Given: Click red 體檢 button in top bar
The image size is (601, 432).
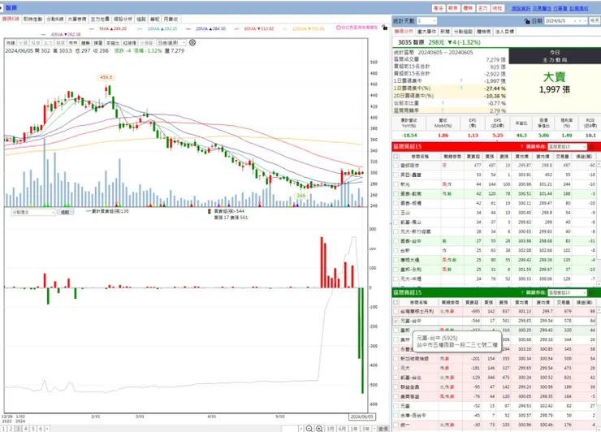Looking at the screenshot, I should click(468, 8).
